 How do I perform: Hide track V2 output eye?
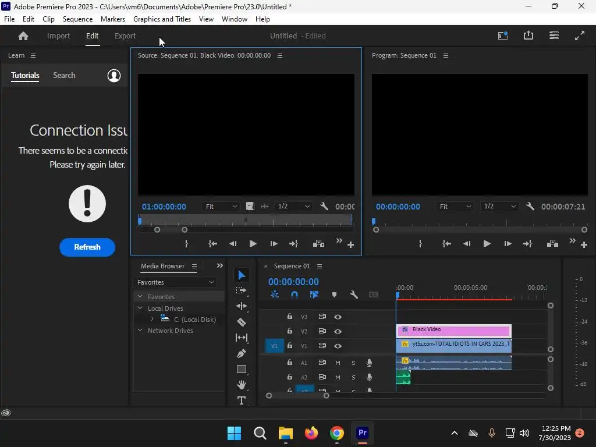pyautogui.click(x=338, y=331)
